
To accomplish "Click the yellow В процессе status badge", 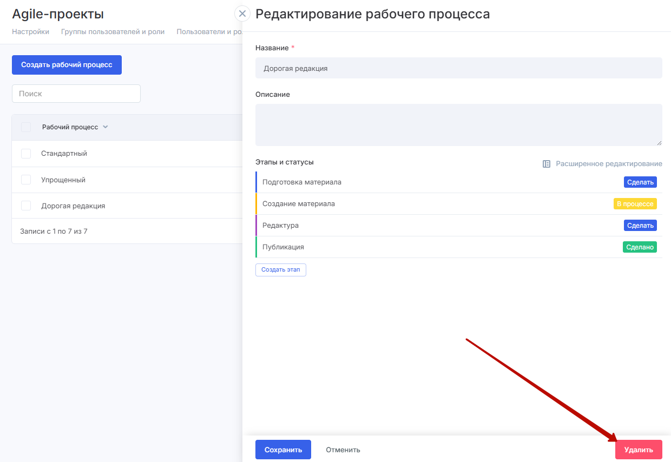I will coord(635,204).
